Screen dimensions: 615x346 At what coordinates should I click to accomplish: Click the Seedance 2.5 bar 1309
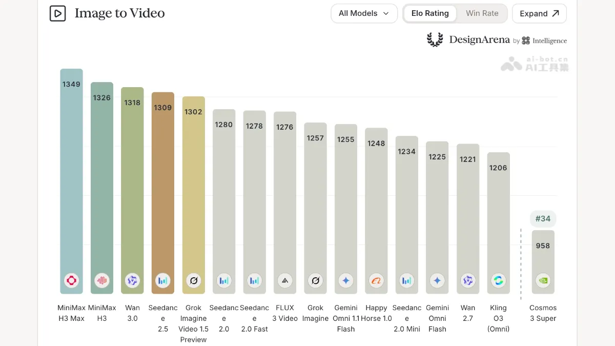[x=163, y=193]
